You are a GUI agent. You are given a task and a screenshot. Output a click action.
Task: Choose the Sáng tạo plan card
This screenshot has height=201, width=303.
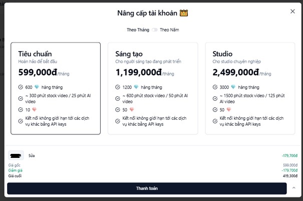click(x=152, y=88)
